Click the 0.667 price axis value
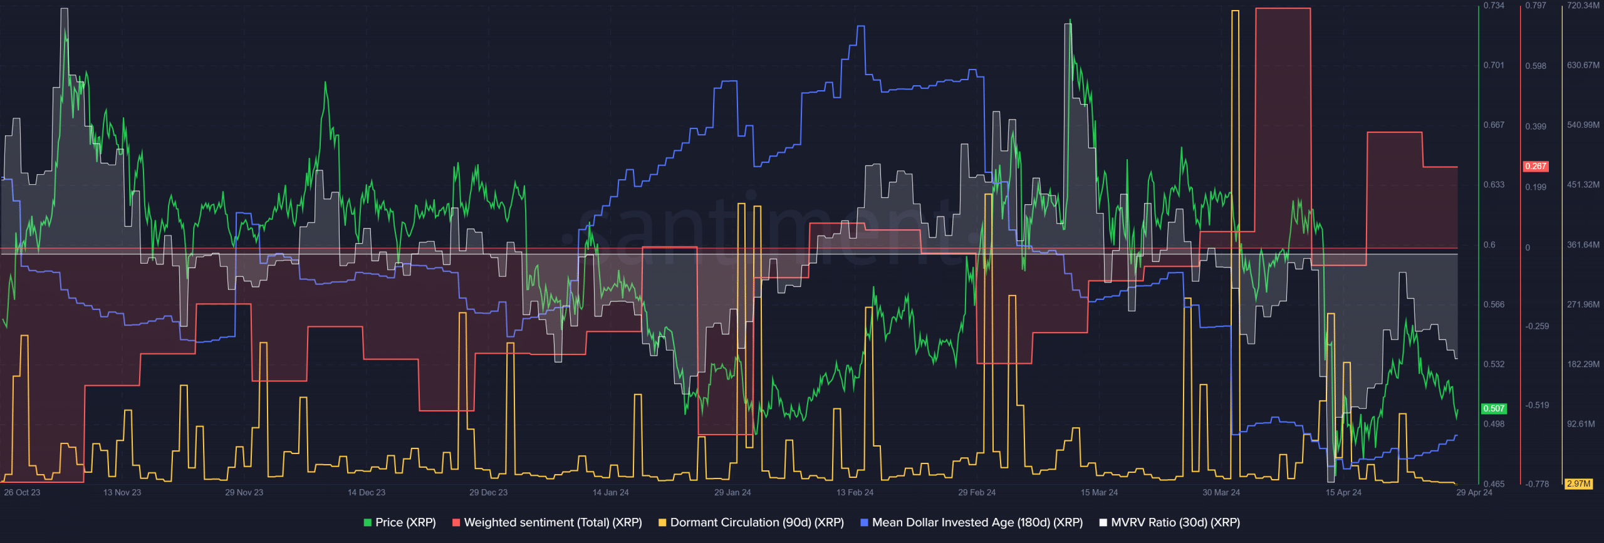 click(1494, 125)
